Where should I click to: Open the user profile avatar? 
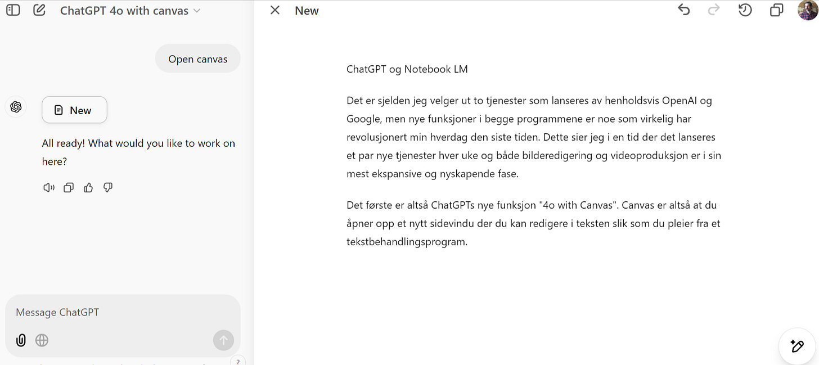[x=808, y=10]
